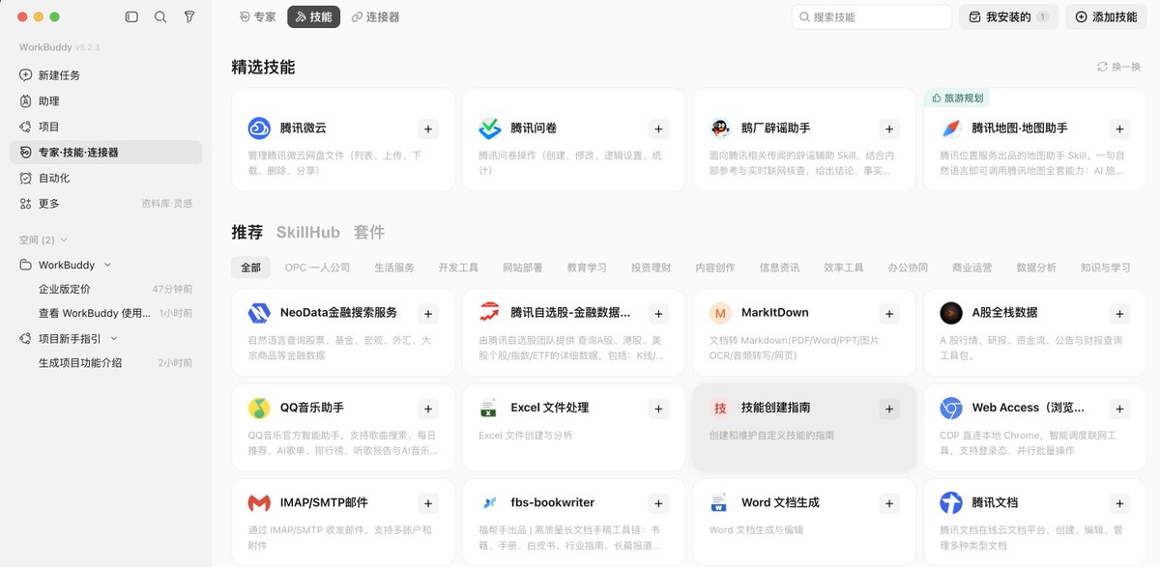Select the 推荐 section tab
1160x567 pixels.
pos(246,233)
